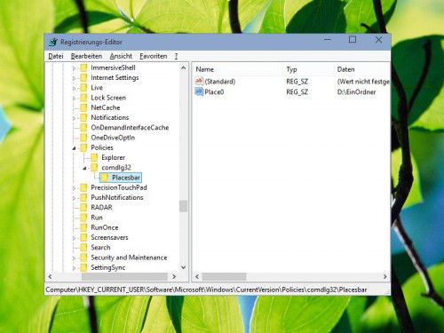Click the OnDemandInterfaceCache folder icon
Viewport: 444px width, 333px height.
click(x=83, y=128)
